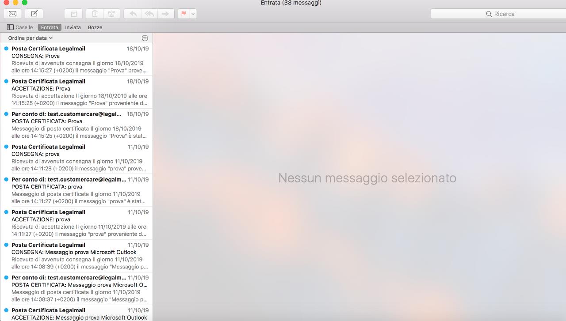Click in the Ricerca search field

tap(497, 14)
